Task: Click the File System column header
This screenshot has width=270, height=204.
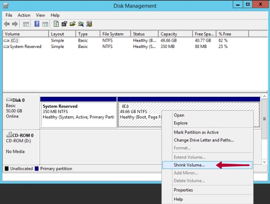Action: click(x=113, y=34)
